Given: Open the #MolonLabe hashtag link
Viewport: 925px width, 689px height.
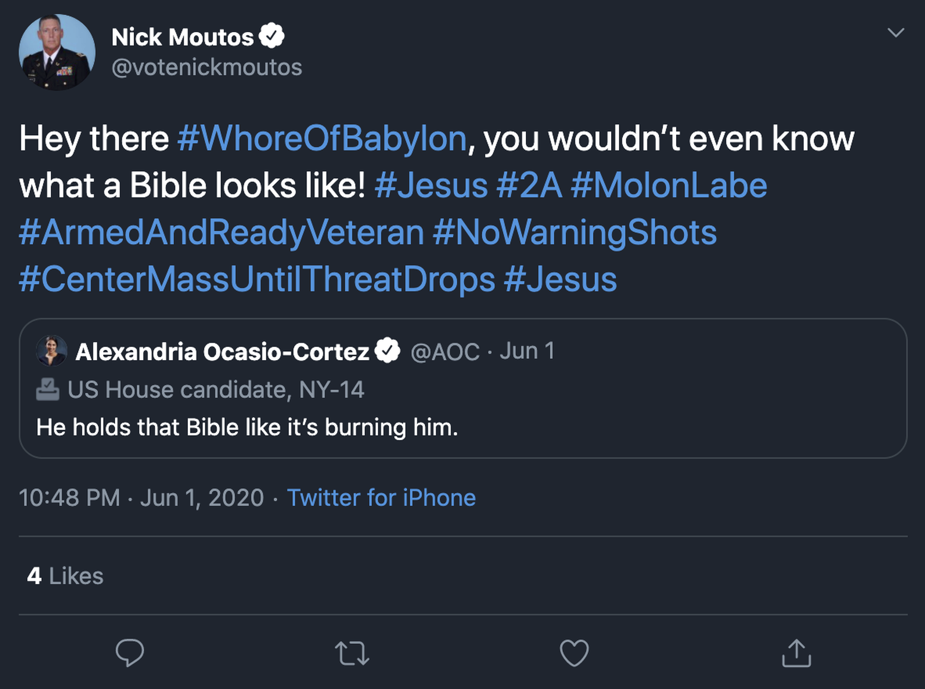Looking at the screenshot, I should (x=668, y=185).
